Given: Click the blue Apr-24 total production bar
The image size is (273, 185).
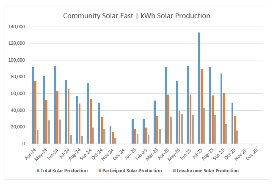Looking at the screenshot, I should [33, 106].
